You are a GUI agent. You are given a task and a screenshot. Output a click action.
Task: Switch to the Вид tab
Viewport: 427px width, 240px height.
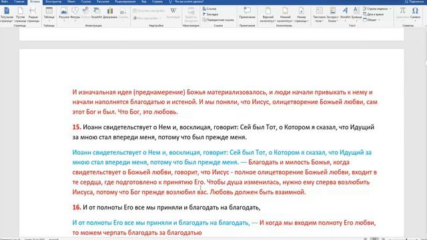coord(144,1)
